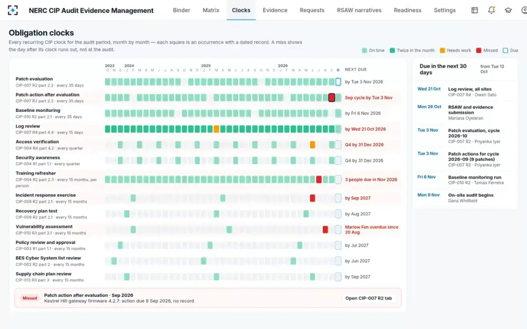
Task: Switch to the Binder tab
Action: pos(181,10)
